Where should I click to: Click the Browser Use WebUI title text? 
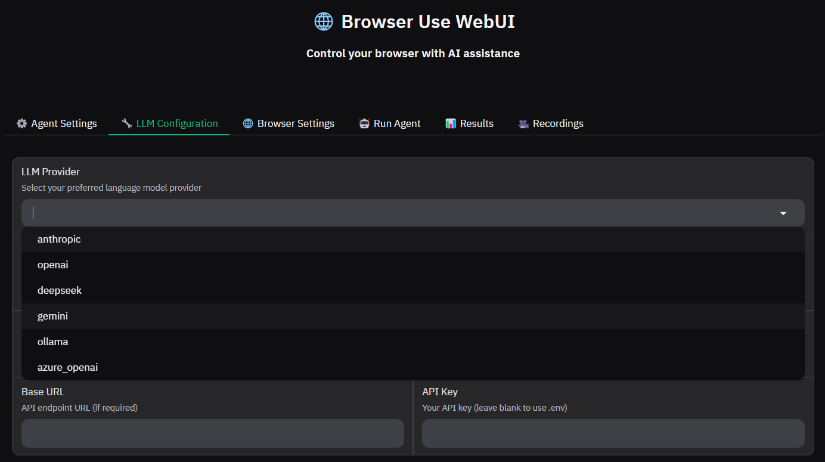(428, 22)
